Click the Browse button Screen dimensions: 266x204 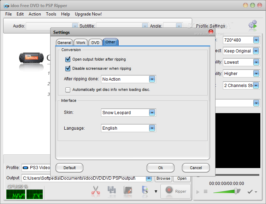pos(163,179)
